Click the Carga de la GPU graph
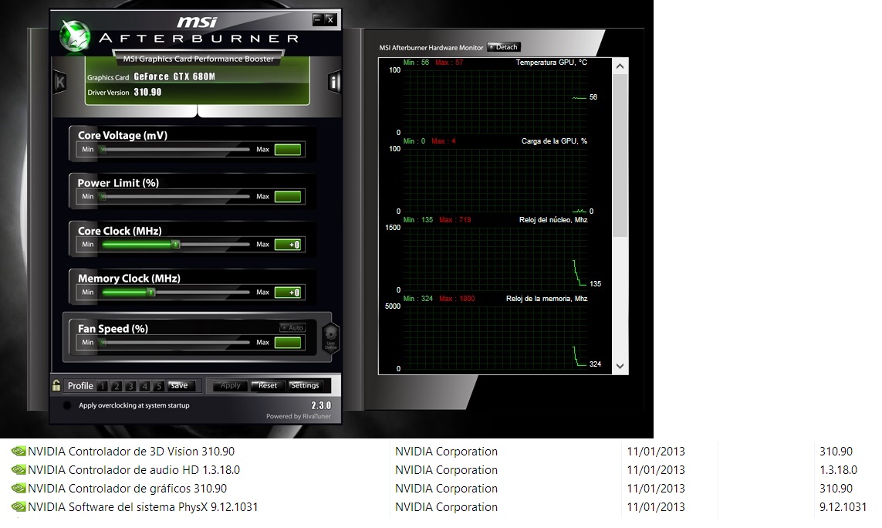This screenshot has height=528, width=882. 495,180
